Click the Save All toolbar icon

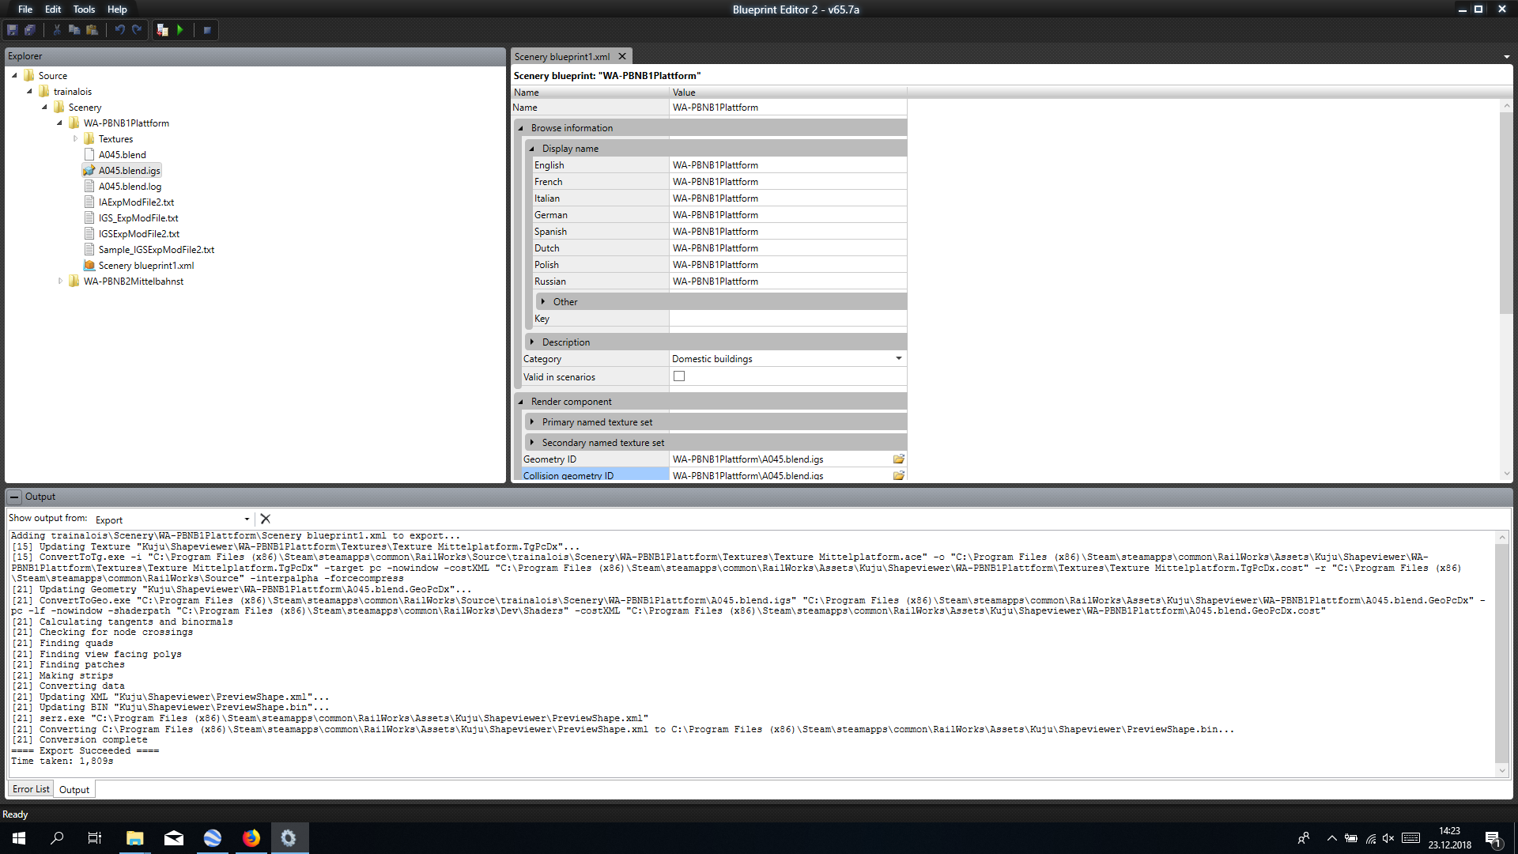coord(30,30)
